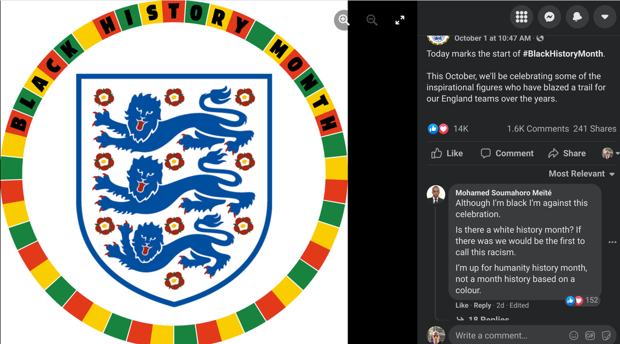Zoom in on the photo
This screenshot has height=344, width=620.
343,20
